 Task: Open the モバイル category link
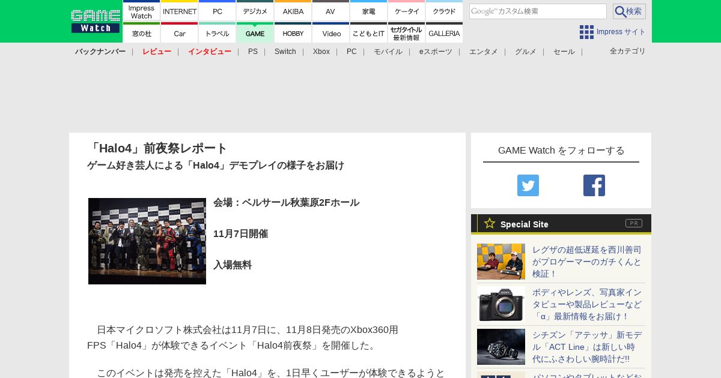tap(388, 52)
